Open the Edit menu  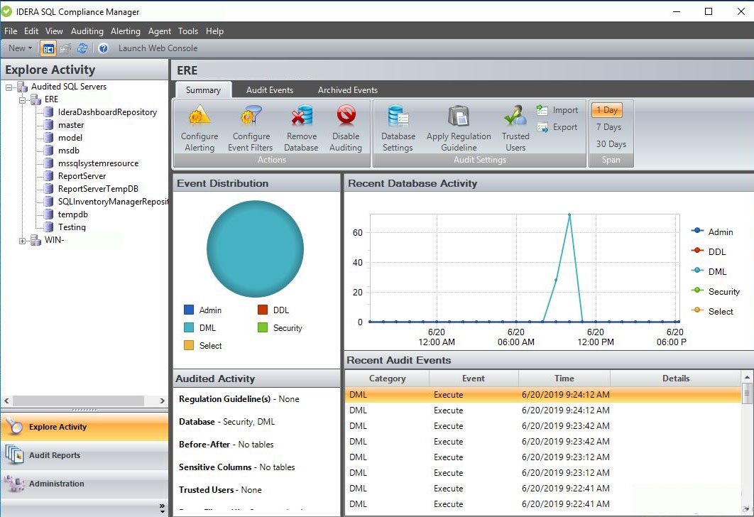[31, 31]
